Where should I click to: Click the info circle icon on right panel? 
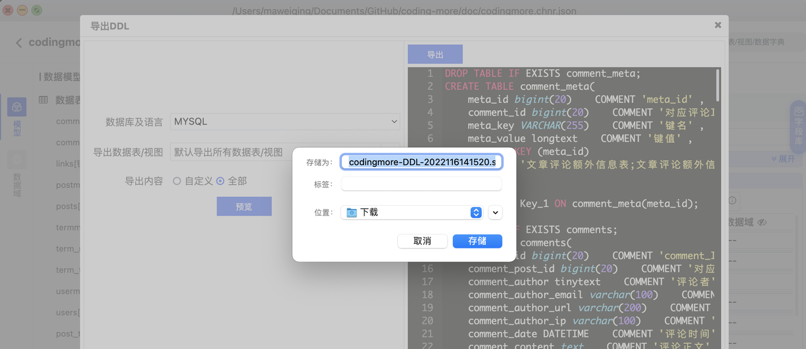point(733,200)
